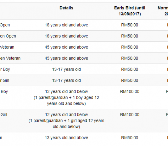Click the 'en Veteran' category label

pyautogui.click(x=10, y=58)
